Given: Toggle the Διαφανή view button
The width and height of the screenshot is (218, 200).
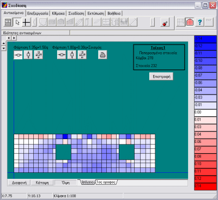Looking at the screenshot, I should point(19,183).
